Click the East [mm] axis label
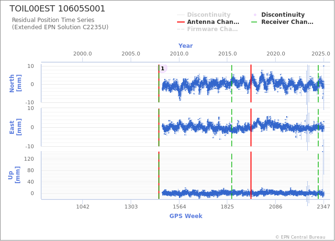The height and width of the screenshot is (241, 335). tap(15, 128)
